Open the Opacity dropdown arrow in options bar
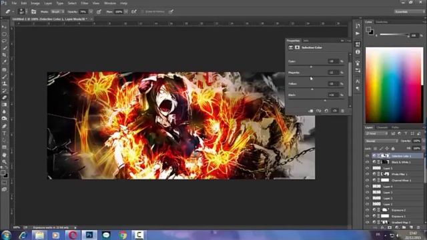The image size is (427, 240). 91,12
